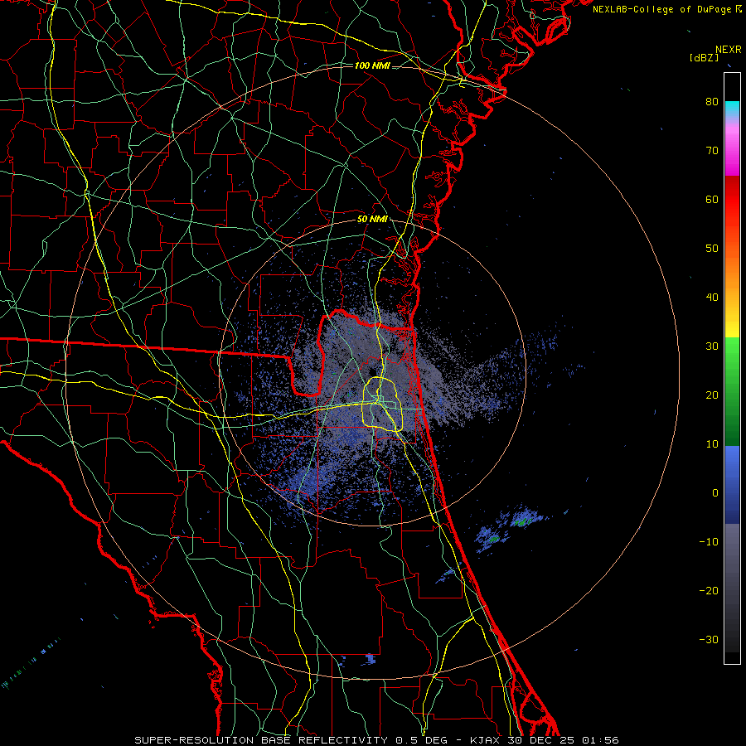The height and width of the screenshot is (746, 746).
Task: Pick the orange band of the color bar
Action: coord(732,274)
